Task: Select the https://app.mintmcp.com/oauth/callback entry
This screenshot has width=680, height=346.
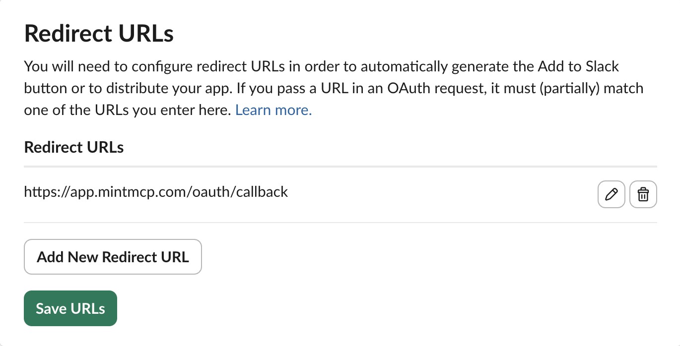Action: pos(156,192)
